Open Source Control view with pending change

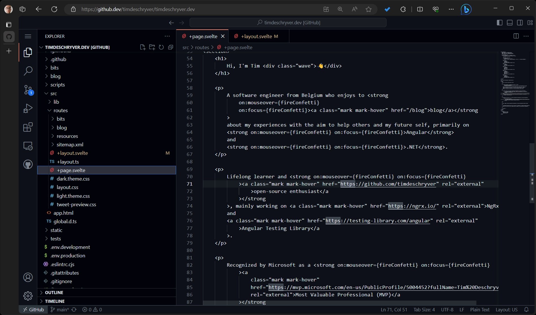(28, 90)
